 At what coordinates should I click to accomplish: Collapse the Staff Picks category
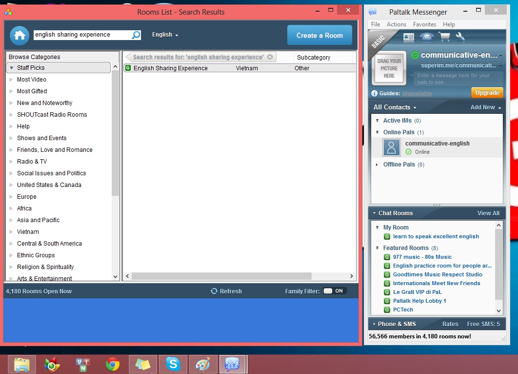coord(12,68)
